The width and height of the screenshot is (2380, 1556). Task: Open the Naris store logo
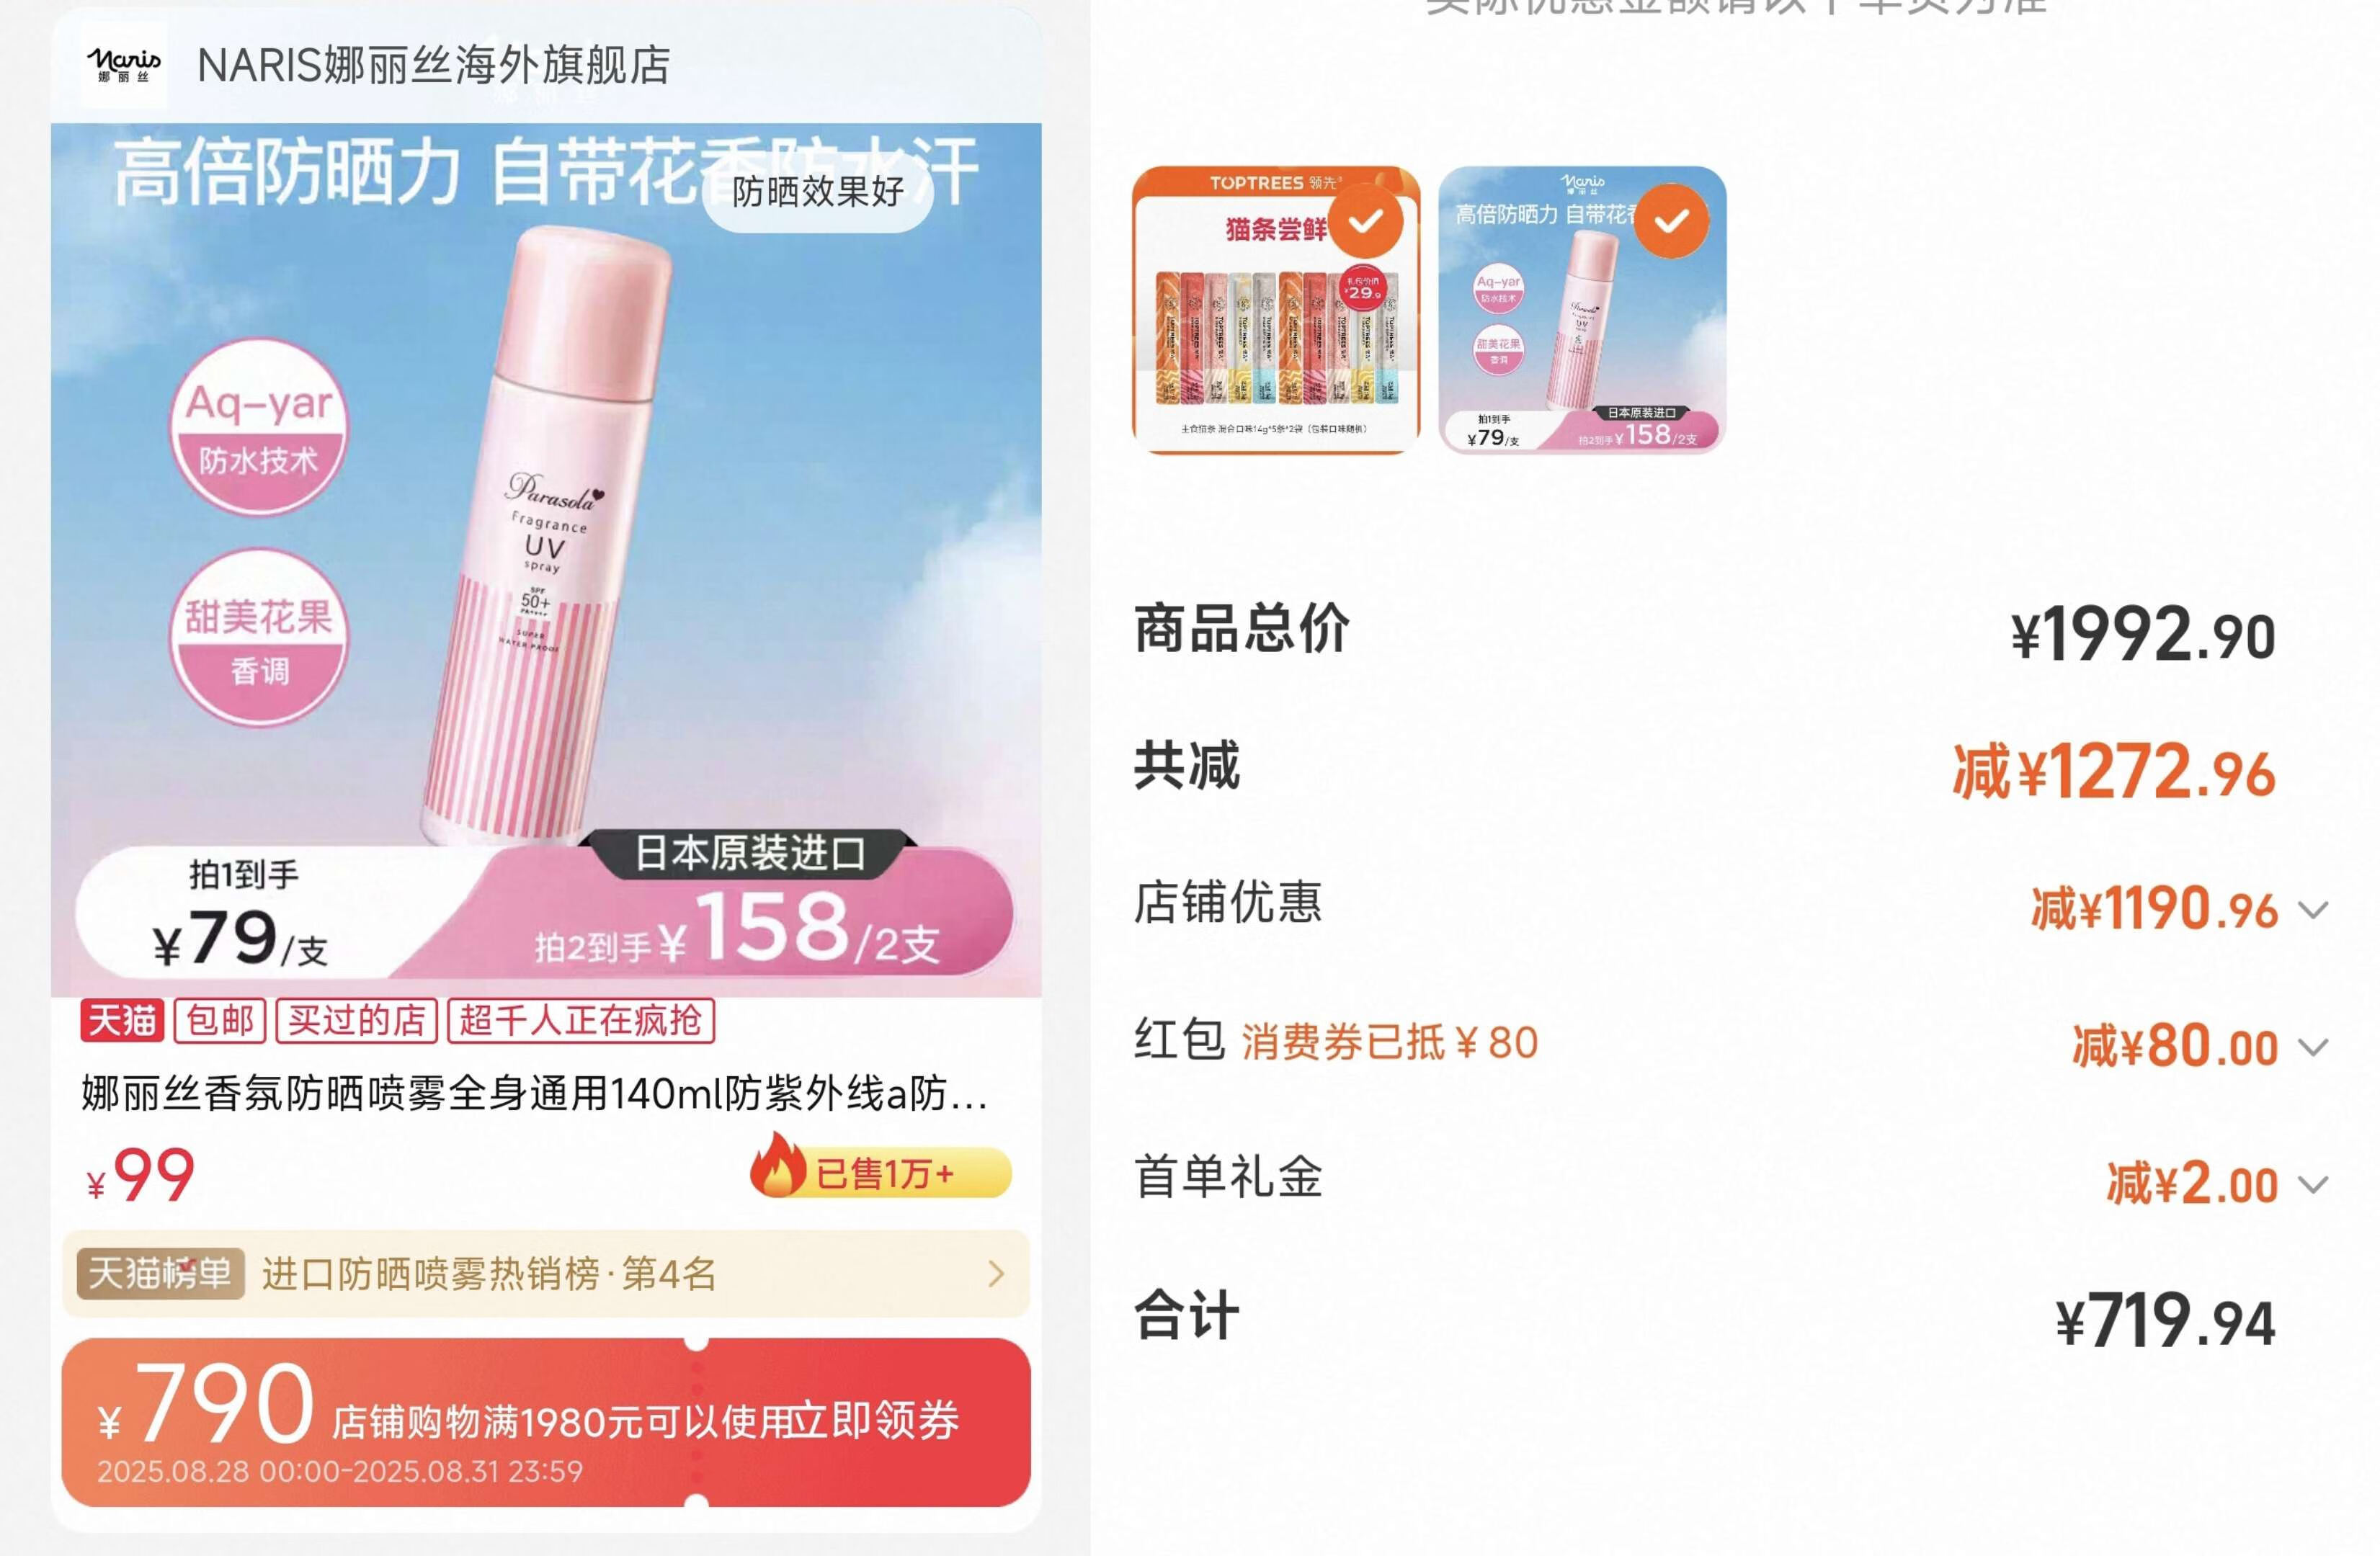124,65
